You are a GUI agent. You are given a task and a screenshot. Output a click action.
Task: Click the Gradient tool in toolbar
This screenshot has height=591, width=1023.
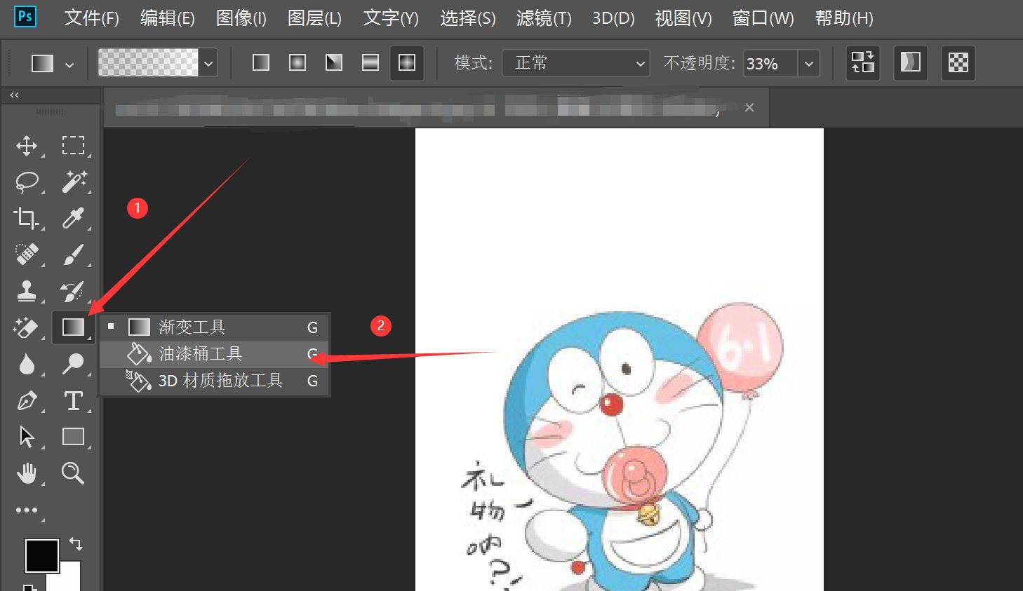pyautogui.click(x=73, y=327)
